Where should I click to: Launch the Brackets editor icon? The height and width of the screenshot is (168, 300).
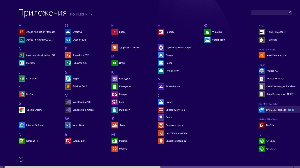tap(22, 63)
